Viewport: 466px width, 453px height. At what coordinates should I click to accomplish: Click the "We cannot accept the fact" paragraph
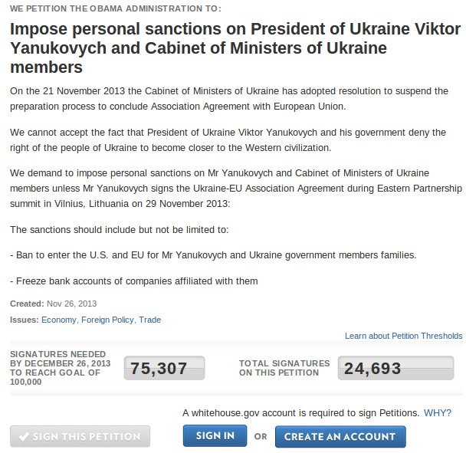tap(228, 140)
